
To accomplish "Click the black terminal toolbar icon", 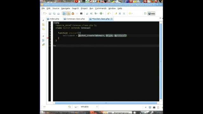I will (81, 13).
